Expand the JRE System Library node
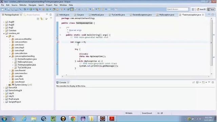Image resolution: width=217 pixels, height=122 pixels. [7, 85]
